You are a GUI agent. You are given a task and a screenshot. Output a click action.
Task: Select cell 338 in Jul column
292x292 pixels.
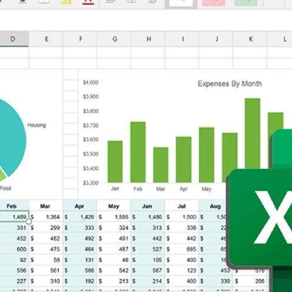[182, 228]
